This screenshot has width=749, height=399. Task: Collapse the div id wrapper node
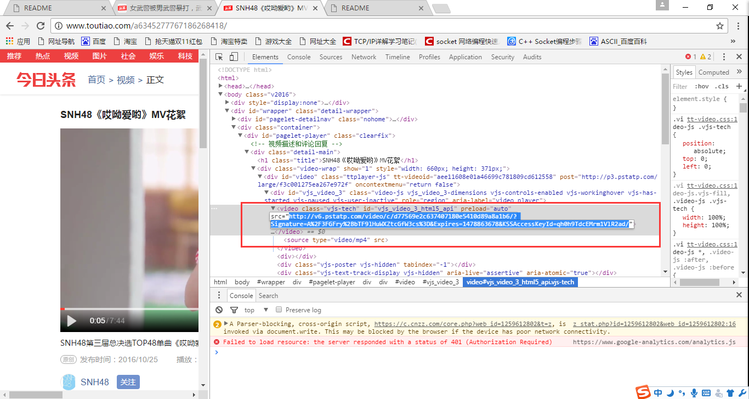click(x=228, y=111)
